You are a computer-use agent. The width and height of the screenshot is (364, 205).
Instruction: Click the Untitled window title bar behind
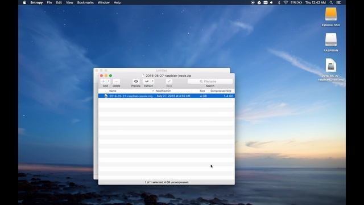pyautogui.click(x=162, y=70)
